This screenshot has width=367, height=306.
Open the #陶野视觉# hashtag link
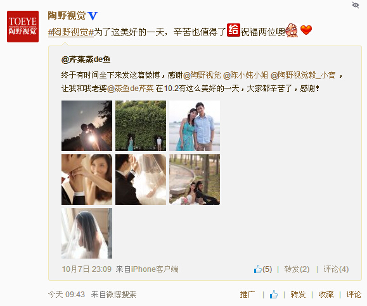(71, 32)
